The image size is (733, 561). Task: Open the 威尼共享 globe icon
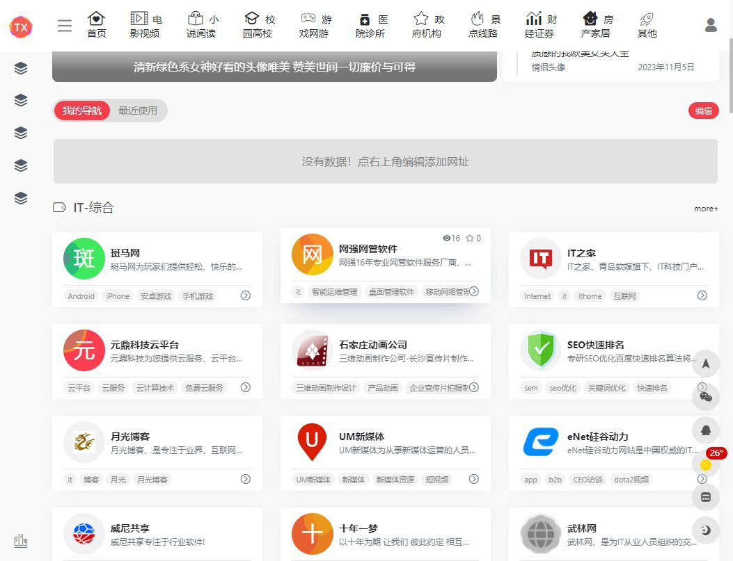[84, 534]
